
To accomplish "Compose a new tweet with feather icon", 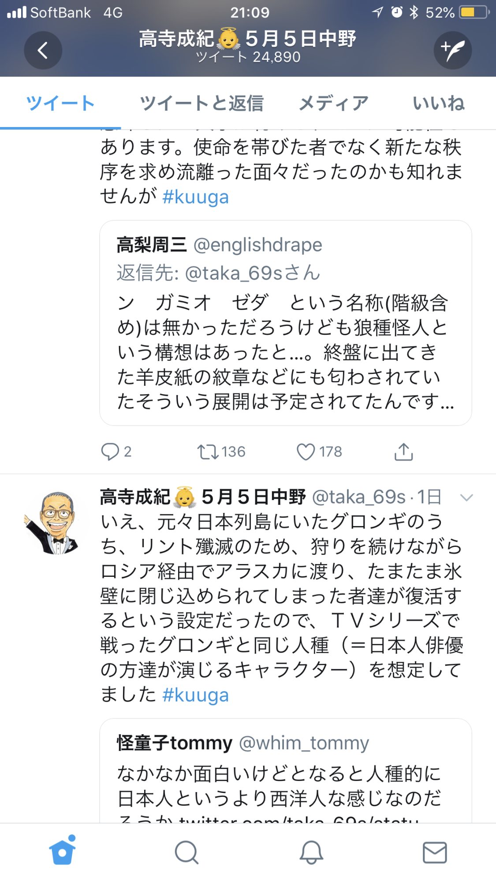I will click(x=452, y=50).
